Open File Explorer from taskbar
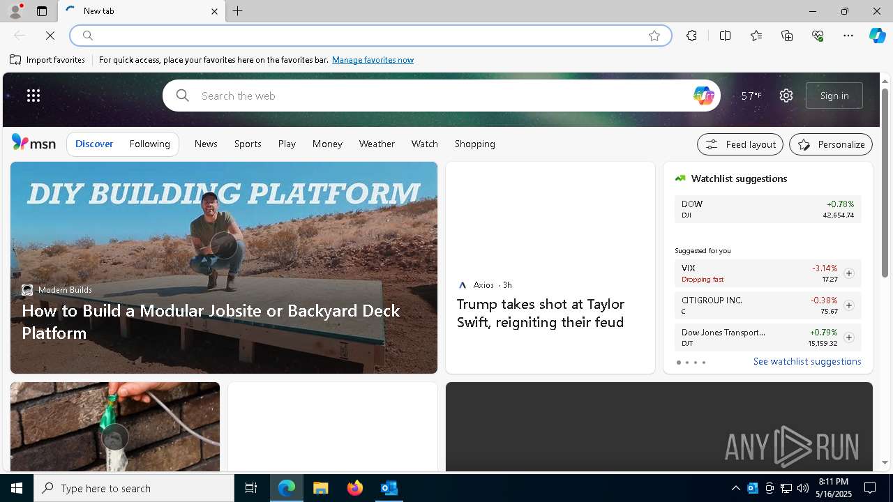Image resolution: width=893 pixels, height=502 pixels. (x=321, y=488)
